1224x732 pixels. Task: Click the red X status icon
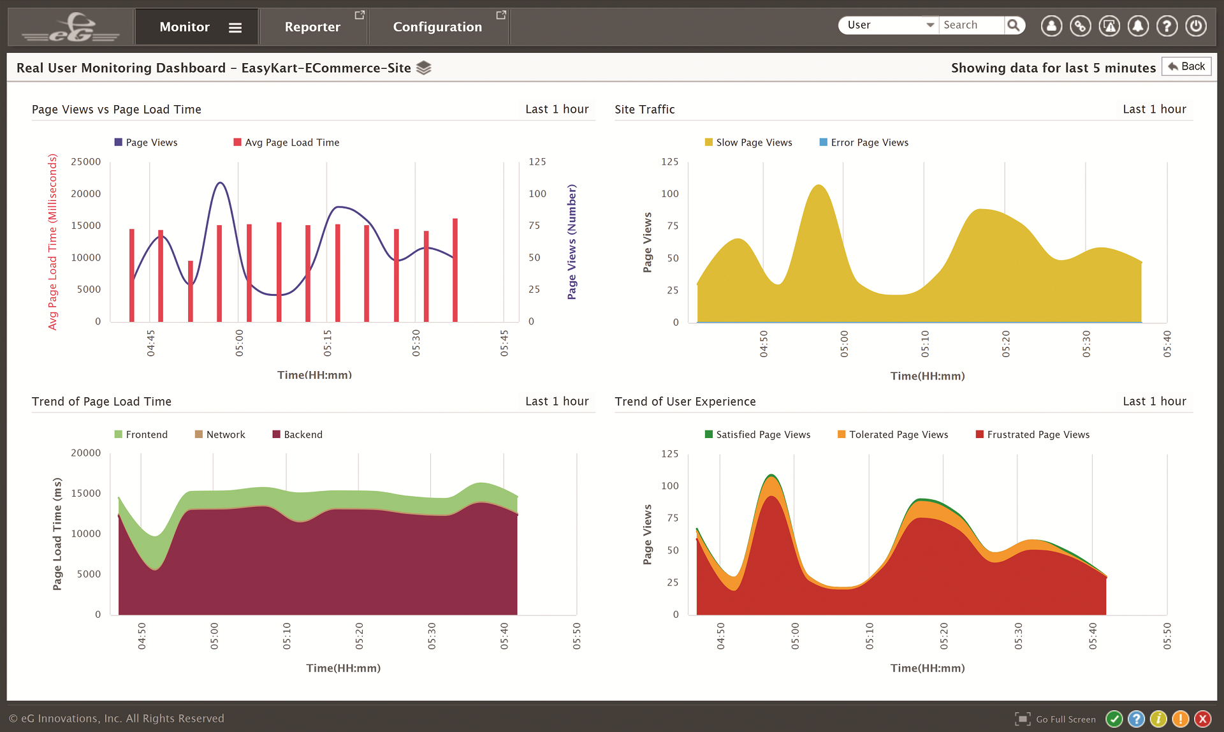pos(1203,719)
